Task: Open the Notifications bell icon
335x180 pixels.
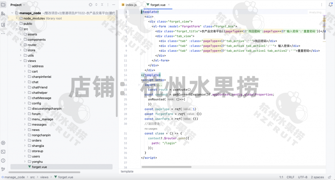Action: 330,5
